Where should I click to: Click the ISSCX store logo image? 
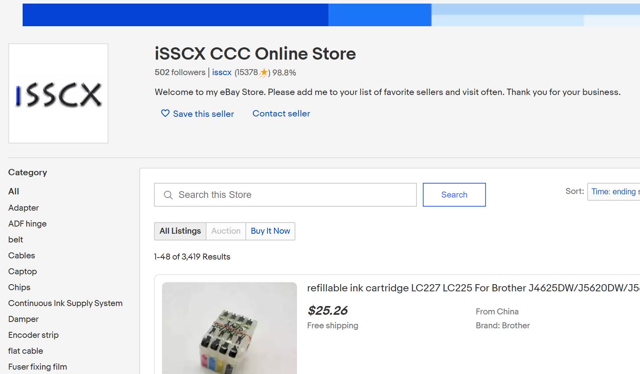tap(58, 93)
